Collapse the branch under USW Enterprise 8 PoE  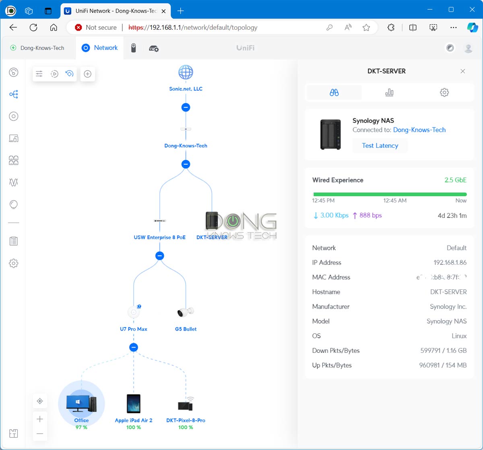[x=160, y=256]
